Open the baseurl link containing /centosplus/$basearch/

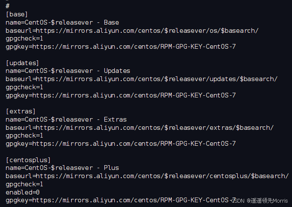pyautogui.click(x=162, y=176)
